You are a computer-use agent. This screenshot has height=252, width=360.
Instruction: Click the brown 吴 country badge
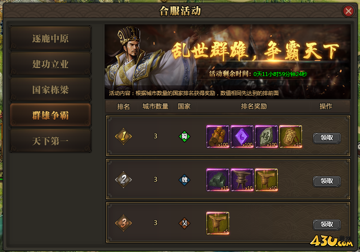point(184,223)
